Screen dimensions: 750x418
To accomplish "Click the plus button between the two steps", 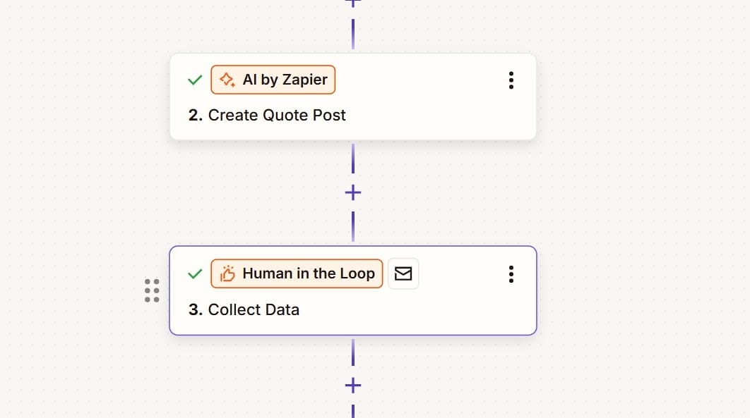I will point(352,192).
